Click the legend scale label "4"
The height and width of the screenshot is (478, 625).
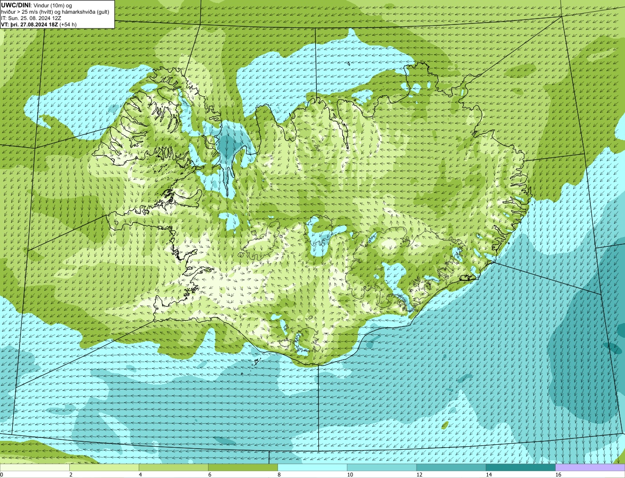coord(140,475)
